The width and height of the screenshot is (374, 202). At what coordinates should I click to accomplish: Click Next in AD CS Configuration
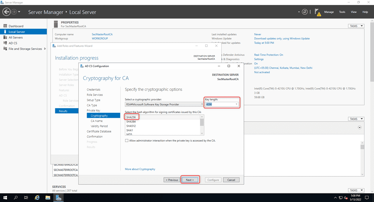click(190, 180)
